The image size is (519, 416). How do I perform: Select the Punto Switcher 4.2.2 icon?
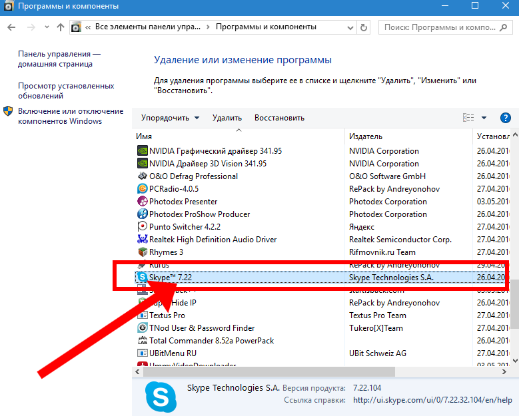click(x=142, y=227)
